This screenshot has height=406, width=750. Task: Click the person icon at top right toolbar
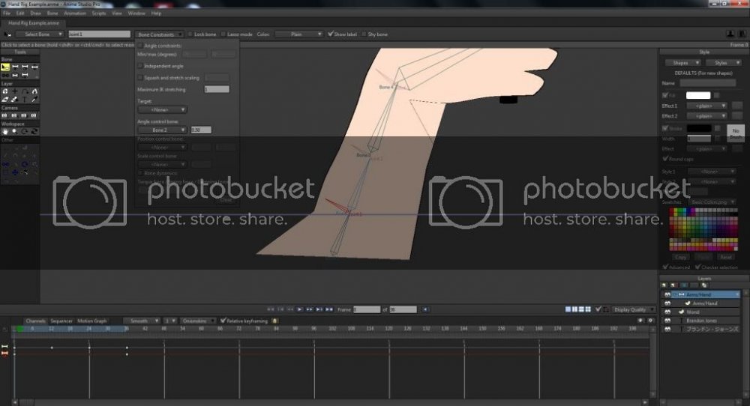(730, 34)
